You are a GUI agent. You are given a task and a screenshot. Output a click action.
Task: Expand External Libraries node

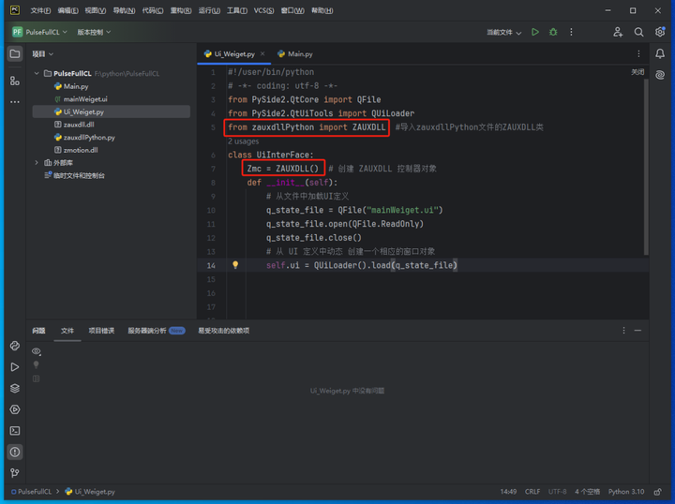pyautogui.click(x=37, y=163)
